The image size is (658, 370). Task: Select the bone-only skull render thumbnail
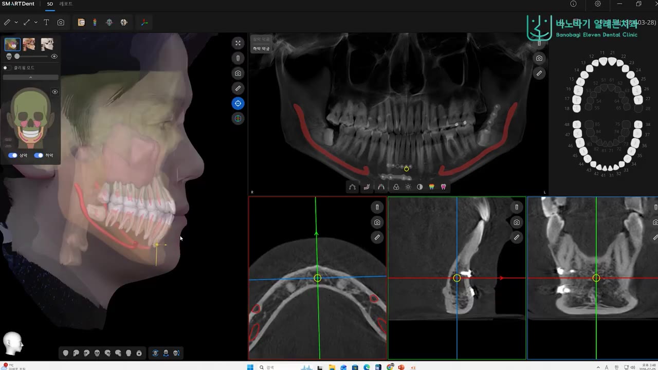47,44
